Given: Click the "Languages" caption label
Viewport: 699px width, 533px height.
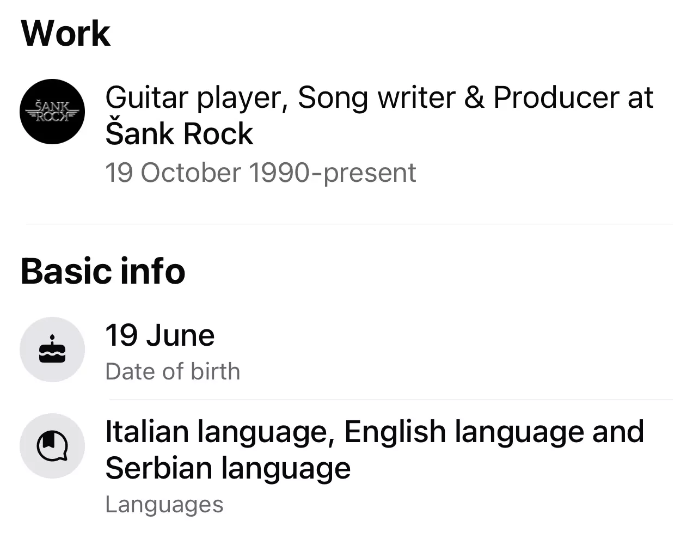Looking at the screenshot, I should tap(164, 505).
